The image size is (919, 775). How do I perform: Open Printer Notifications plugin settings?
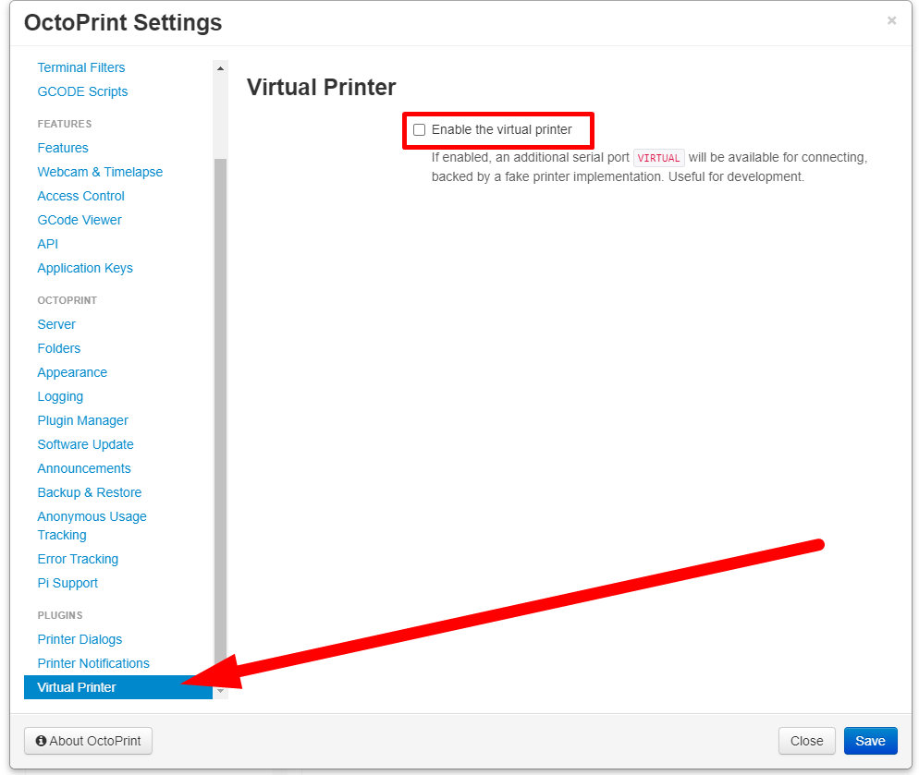click(93, 663)
